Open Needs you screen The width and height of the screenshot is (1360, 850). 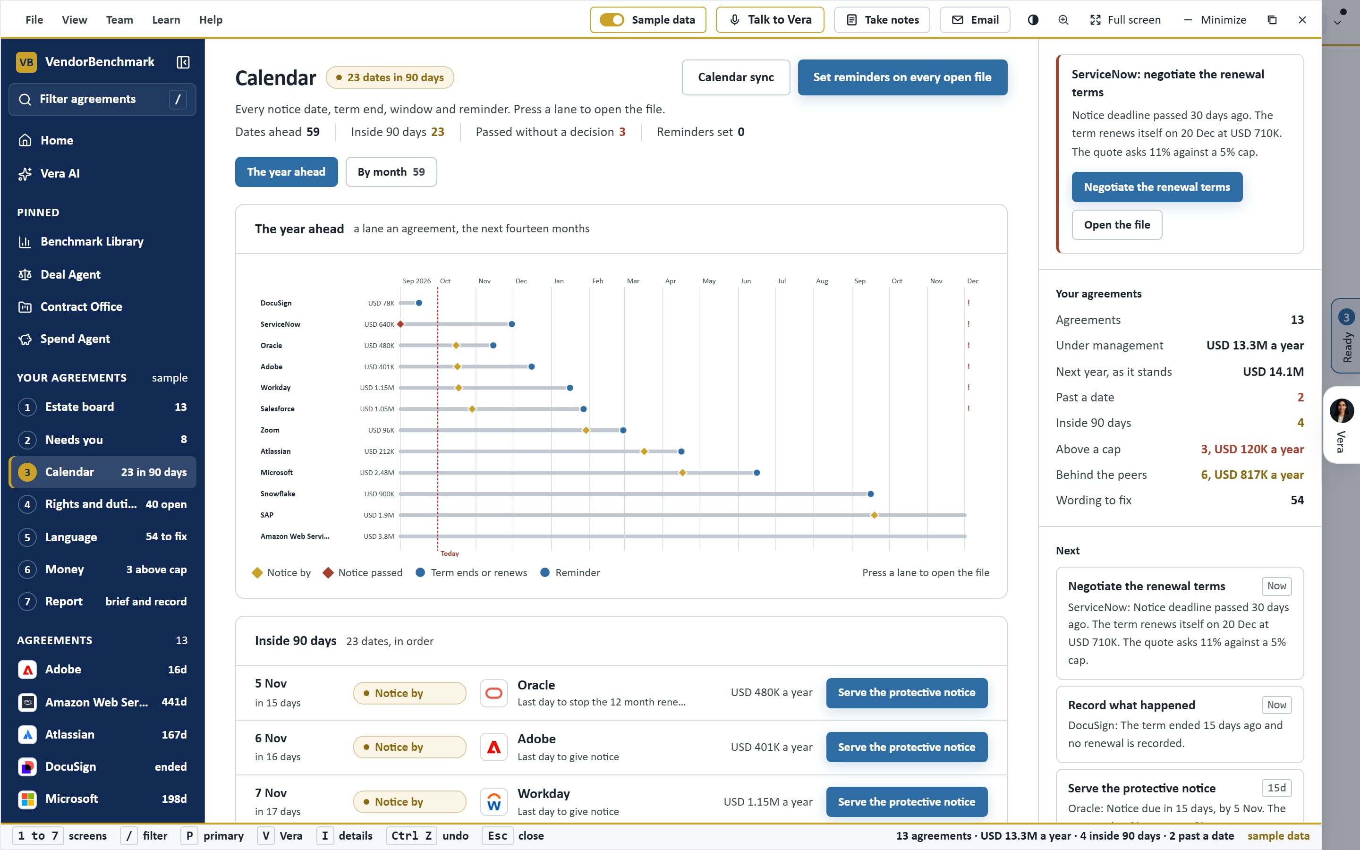click(102, 440)
